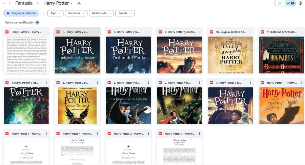
Task: Select the Reliquias de la Muerte thumbnail
Action: (26, 106)
